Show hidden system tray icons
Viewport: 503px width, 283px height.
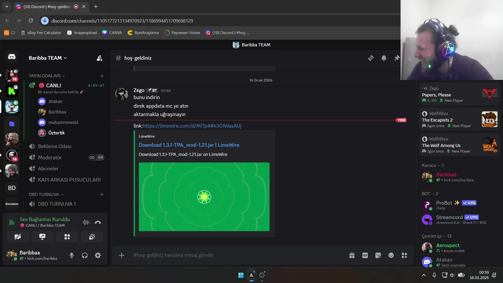coord(424,275)
